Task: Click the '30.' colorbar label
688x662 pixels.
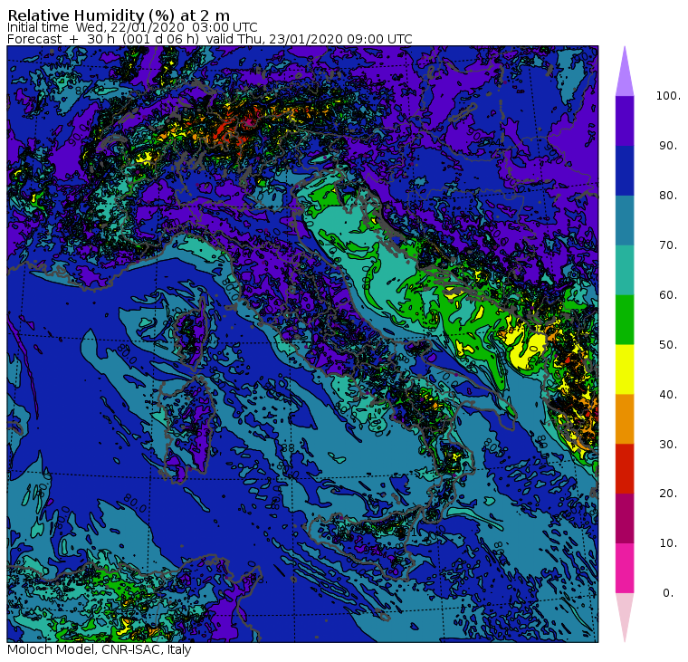Action: (668, 445)
